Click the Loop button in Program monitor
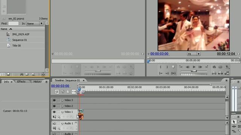 [214, 67]
